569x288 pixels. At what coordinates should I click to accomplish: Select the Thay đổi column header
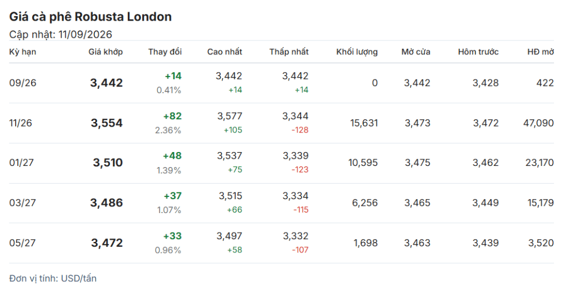click(164, 52)
